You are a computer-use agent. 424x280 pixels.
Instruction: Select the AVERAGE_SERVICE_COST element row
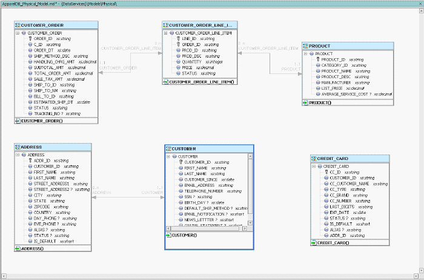[x=354, y=94]
